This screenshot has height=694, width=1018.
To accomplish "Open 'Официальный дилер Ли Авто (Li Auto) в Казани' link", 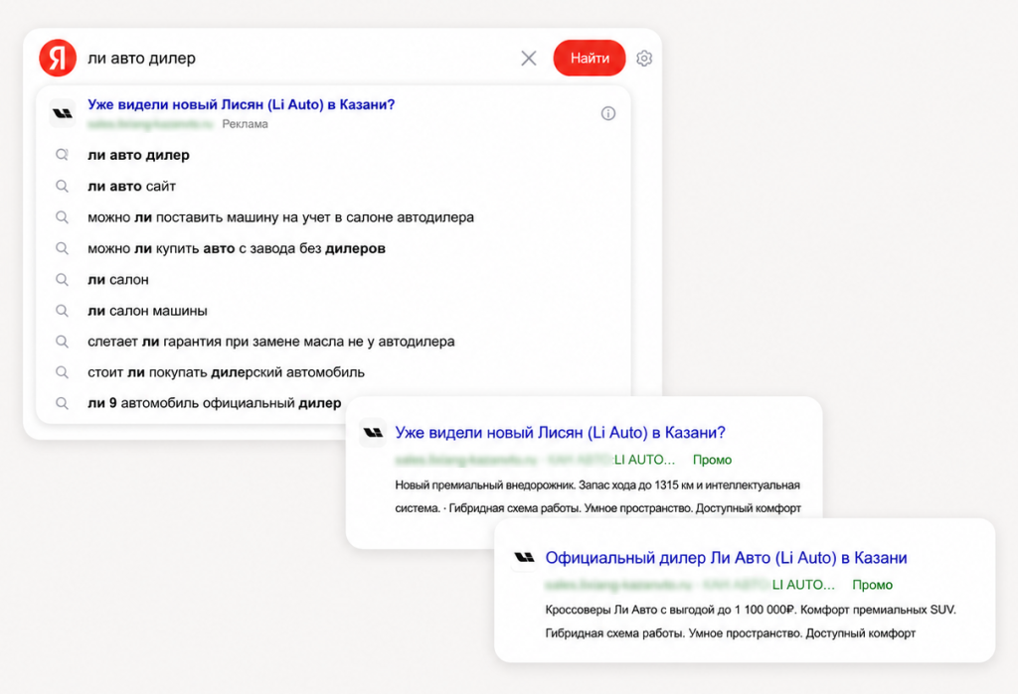I will 726,558.
